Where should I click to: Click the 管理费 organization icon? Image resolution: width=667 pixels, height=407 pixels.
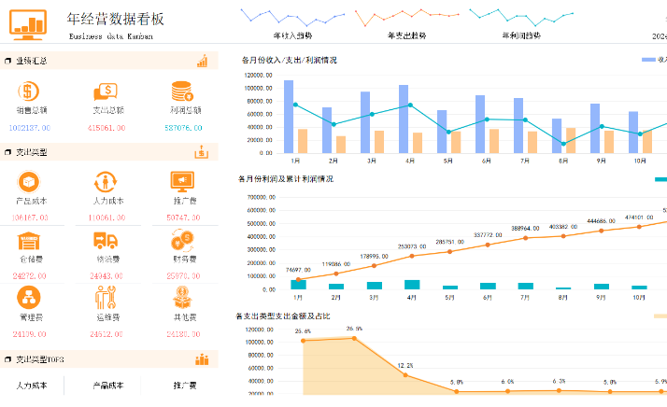pyautogui.click(x=29, y=299)
